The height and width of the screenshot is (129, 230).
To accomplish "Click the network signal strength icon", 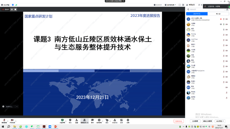I will [x=16, y=5].
